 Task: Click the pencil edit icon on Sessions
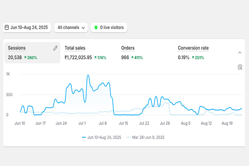click(x=55, y=49)
